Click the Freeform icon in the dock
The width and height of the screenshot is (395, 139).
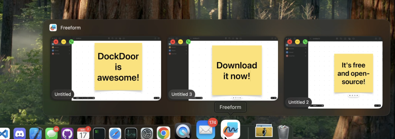click(x=230, y=129)
